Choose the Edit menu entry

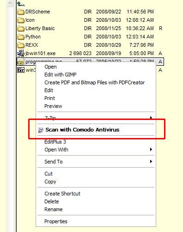pos(49,90)
